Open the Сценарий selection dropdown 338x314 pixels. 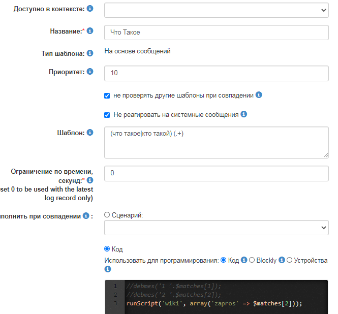pos(216,228)
